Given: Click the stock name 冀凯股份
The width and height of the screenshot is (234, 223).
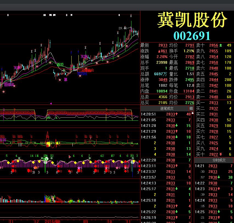Looking at the screenshot, I should pos(192,20).
